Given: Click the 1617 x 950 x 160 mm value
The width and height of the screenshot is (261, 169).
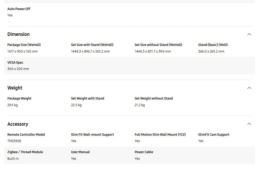Looking at the screenshot, I should tap(22, 51).
